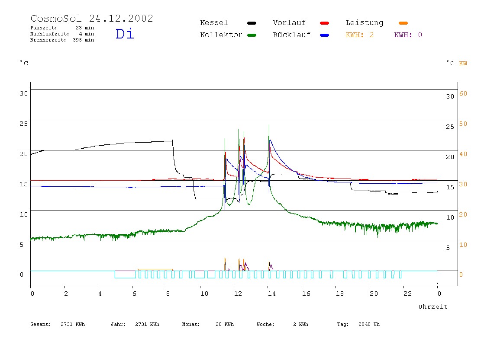Click the 'Jahr:' footer label
This screenshot has width=497, height=351.
coord(118,324)
